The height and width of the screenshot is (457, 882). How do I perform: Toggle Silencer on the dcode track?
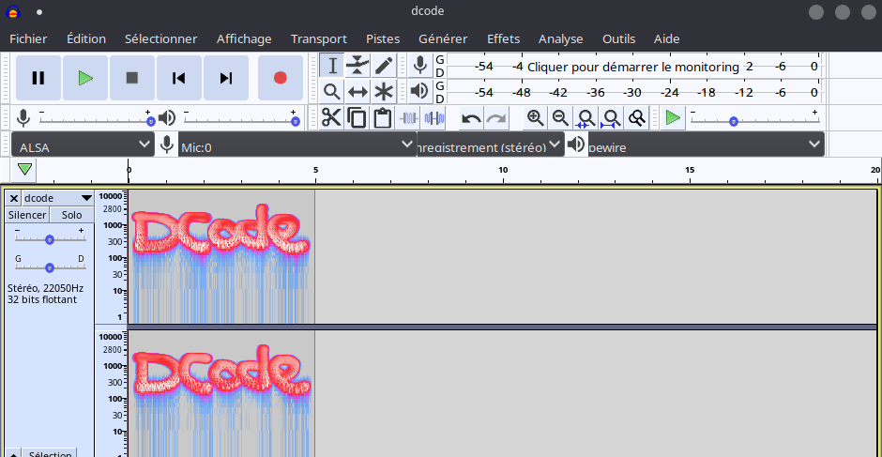tap(27, 215)
